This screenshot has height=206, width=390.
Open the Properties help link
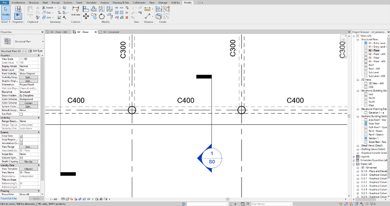(9, 198)
